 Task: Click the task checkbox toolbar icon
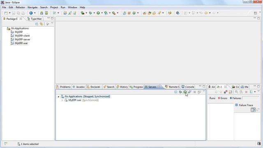click(x=54, y=13)
